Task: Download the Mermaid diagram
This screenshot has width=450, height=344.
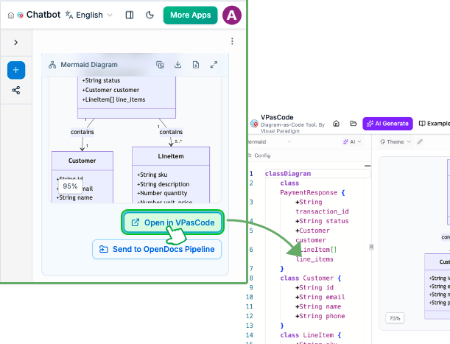Action: (x=178, y=65)
